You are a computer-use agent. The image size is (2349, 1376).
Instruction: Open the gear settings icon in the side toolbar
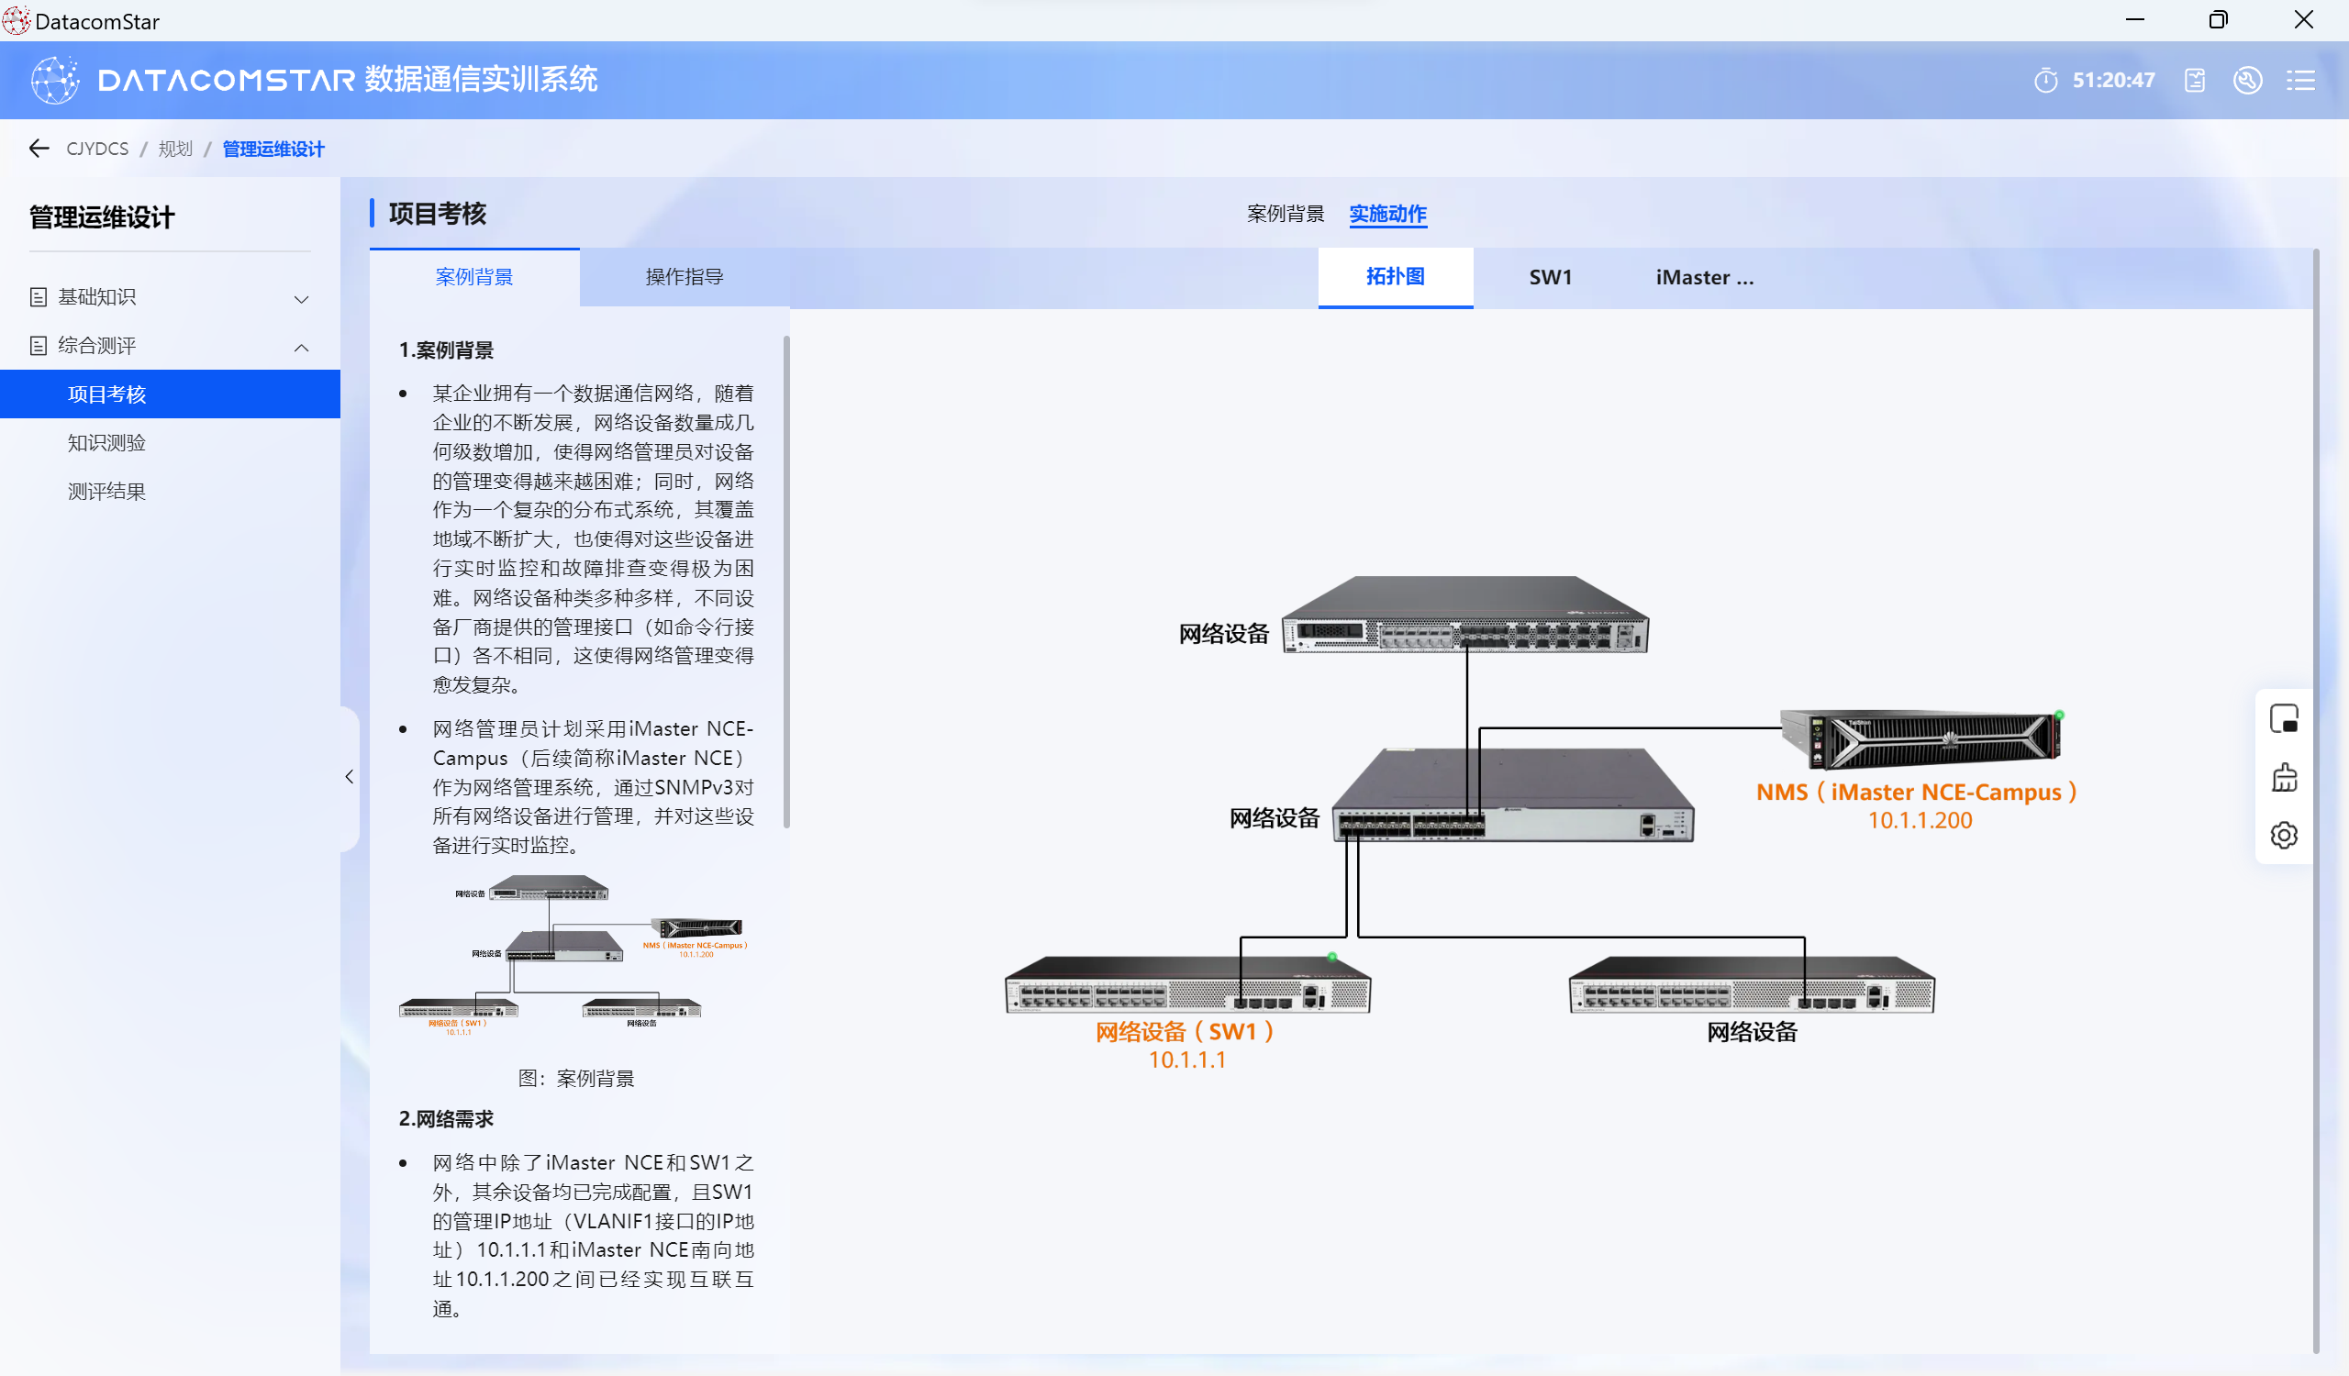click(x=2283, y=835)
